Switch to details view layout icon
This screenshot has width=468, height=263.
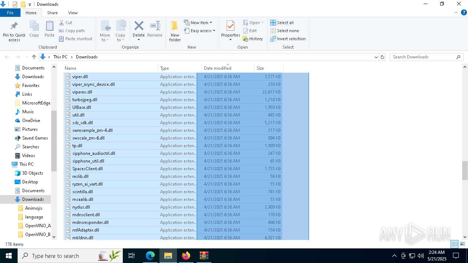click(454, 244)
